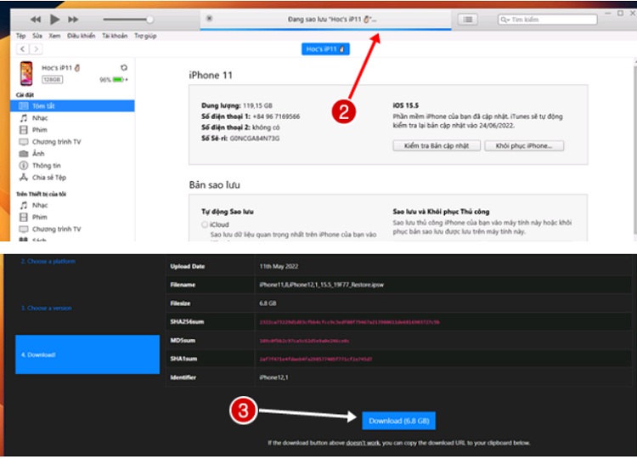Click Kiểm tra Bản cập nhật button
Image resolution: width=637 pixels, height=459 pixels.
(x=437, y=145)
